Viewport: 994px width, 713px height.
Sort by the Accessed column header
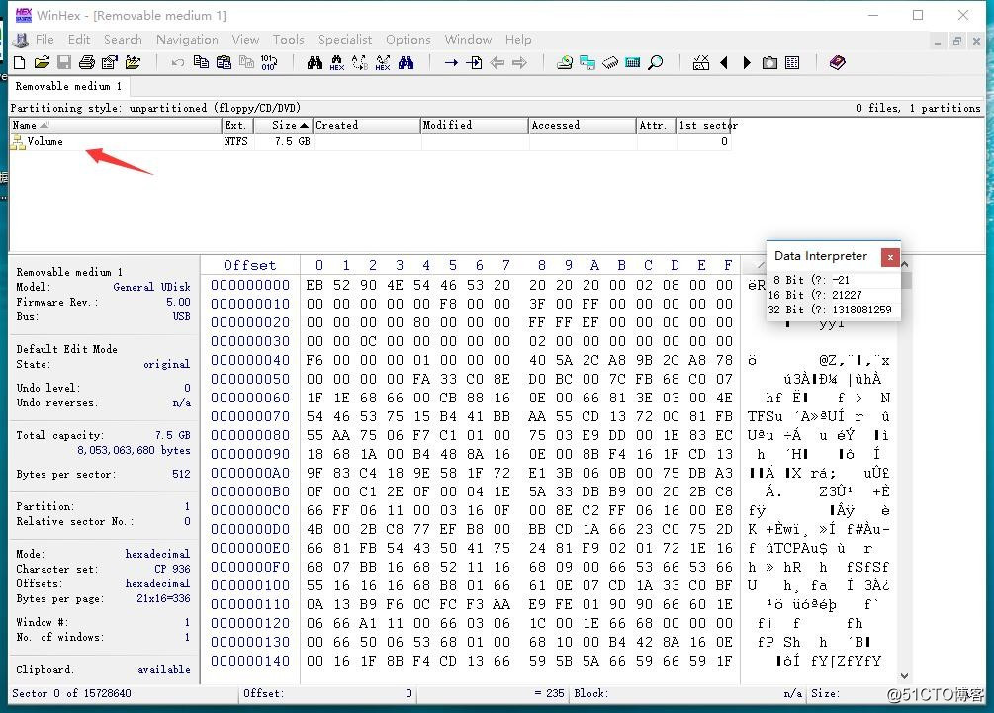[x=583, y=125]
